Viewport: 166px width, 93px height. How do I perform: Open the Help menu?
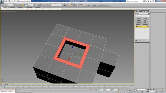[68, 3]
